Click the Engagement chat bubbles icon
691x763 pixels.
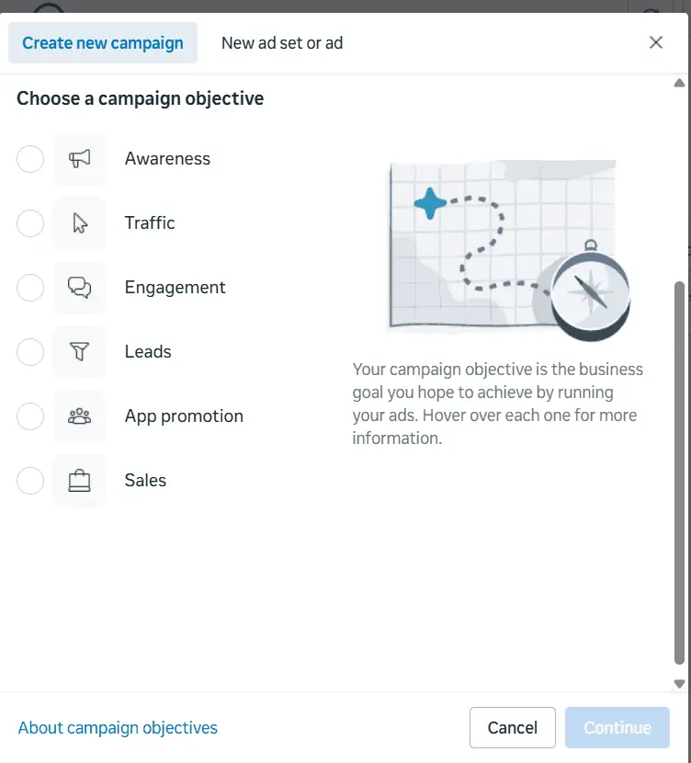coord(80,288)
